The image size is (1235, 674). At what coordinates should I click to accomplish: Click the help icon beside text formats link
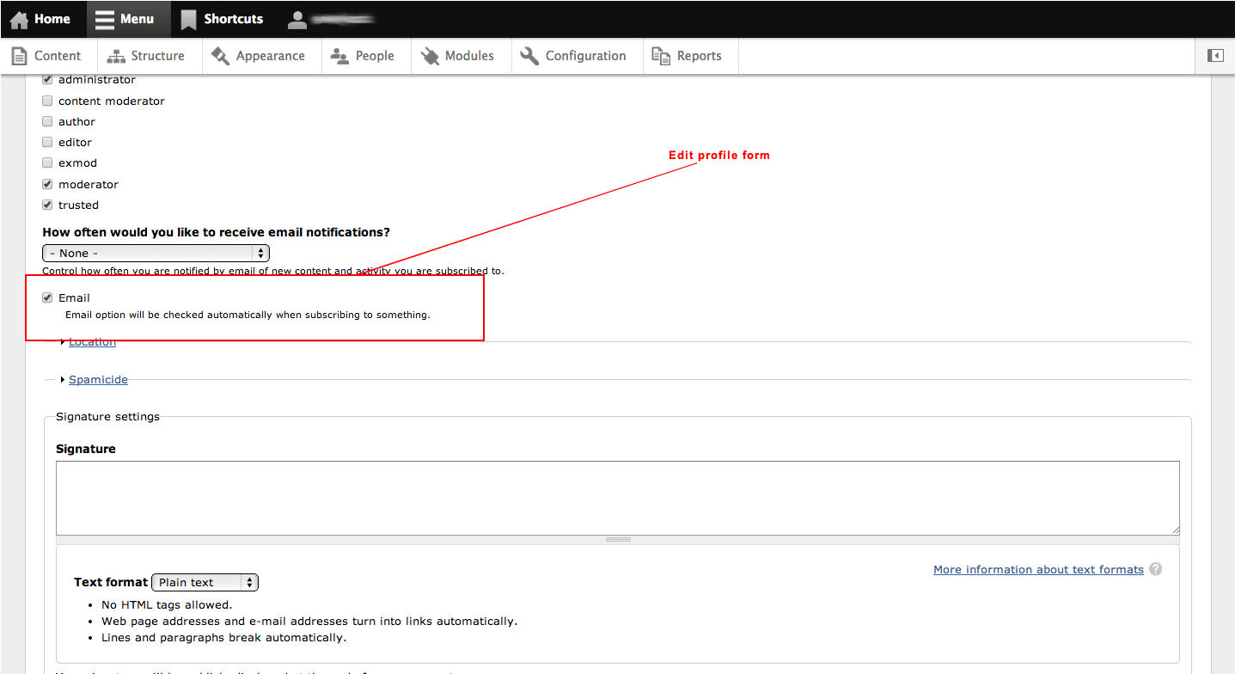[1156, 568]
